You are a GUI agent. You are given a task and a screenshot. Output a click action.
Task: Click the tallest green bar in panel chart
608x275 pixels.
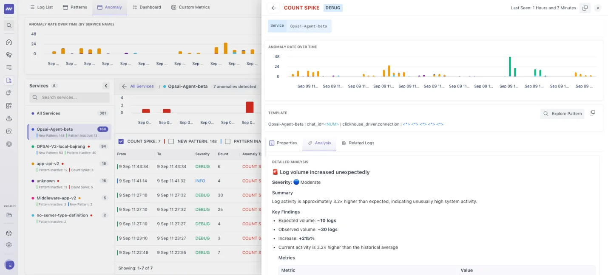pos(510,67)
